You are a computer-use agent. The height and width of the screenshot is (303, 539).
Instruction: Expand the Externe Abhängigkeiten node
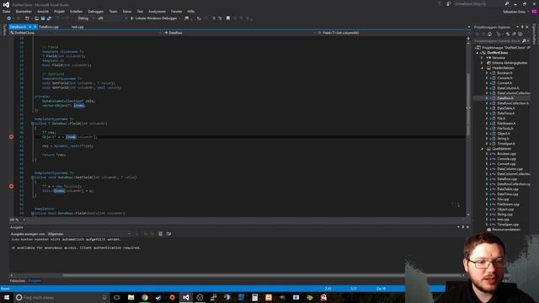click(x=483, y=63)
